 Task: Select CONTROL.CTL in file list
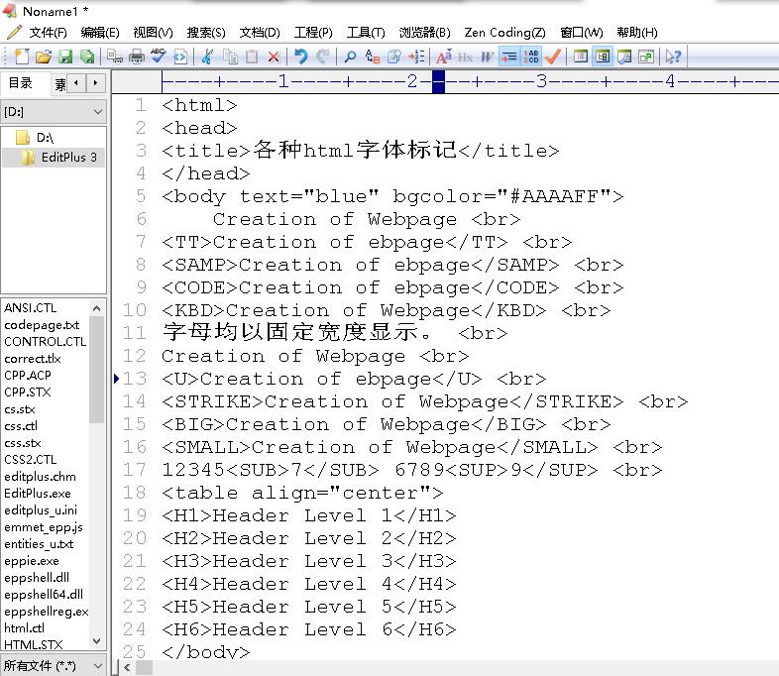[46, 342]
